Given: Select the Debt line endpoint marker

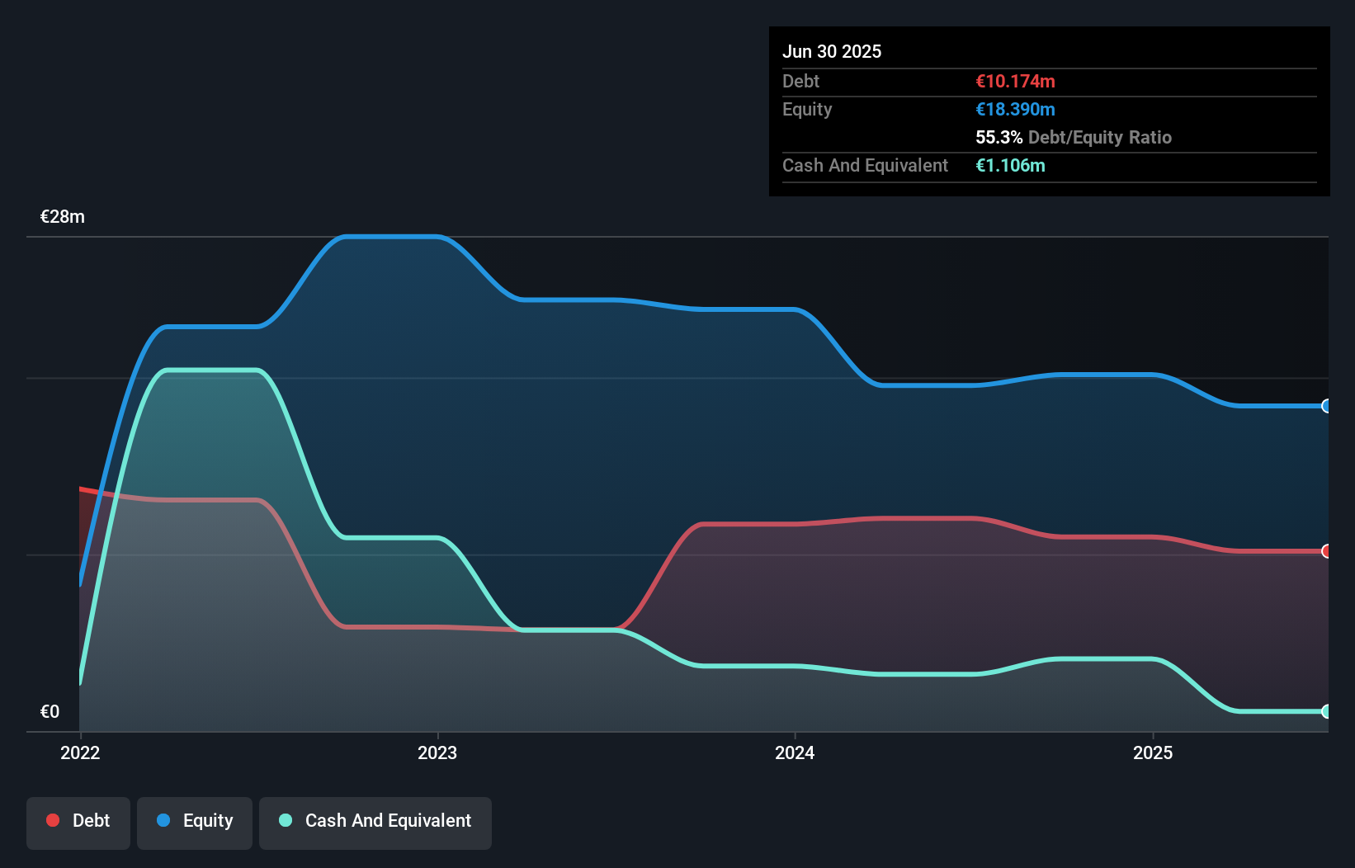Looking at the screenshot, I should pyautogui.click(x=1326, y=551).
